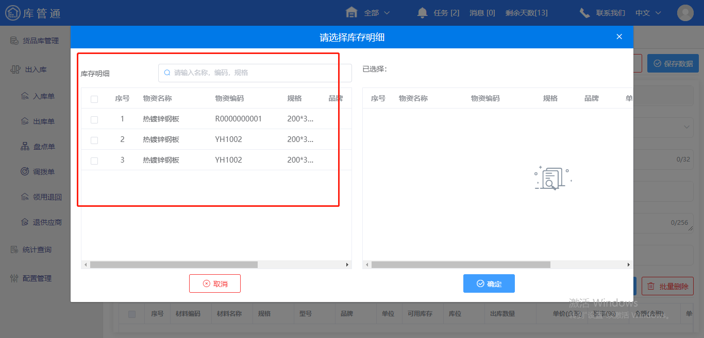Viewport: 704px width, 338px height.
Task: Click row 2 YH1002 code cell
Action: pos(229,139)
